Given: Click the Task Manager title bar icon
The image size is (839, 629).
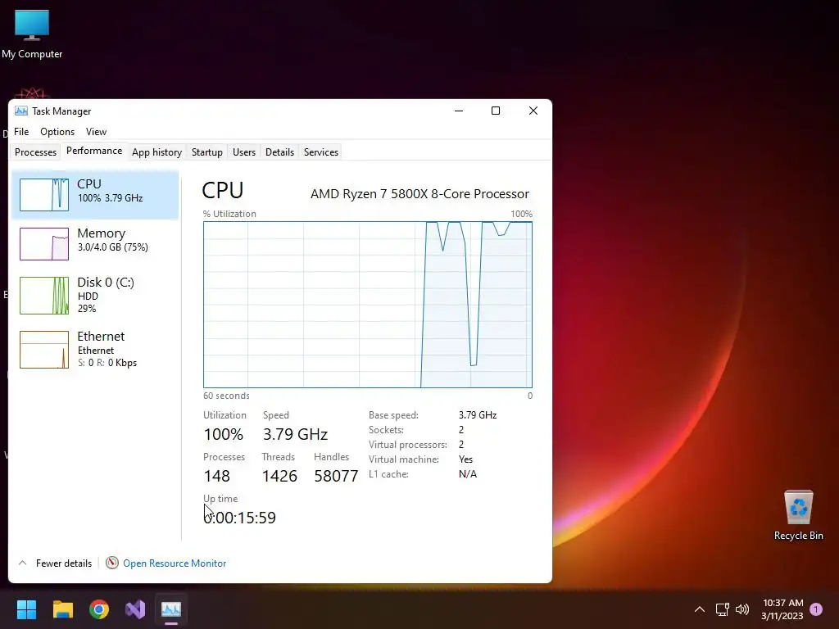Looking at the screenshot, I should pyautogui.click(x=20, y=111).
